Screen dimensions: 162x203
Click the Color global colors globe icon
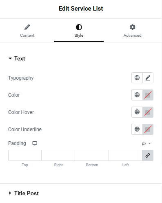pos(137,95)
